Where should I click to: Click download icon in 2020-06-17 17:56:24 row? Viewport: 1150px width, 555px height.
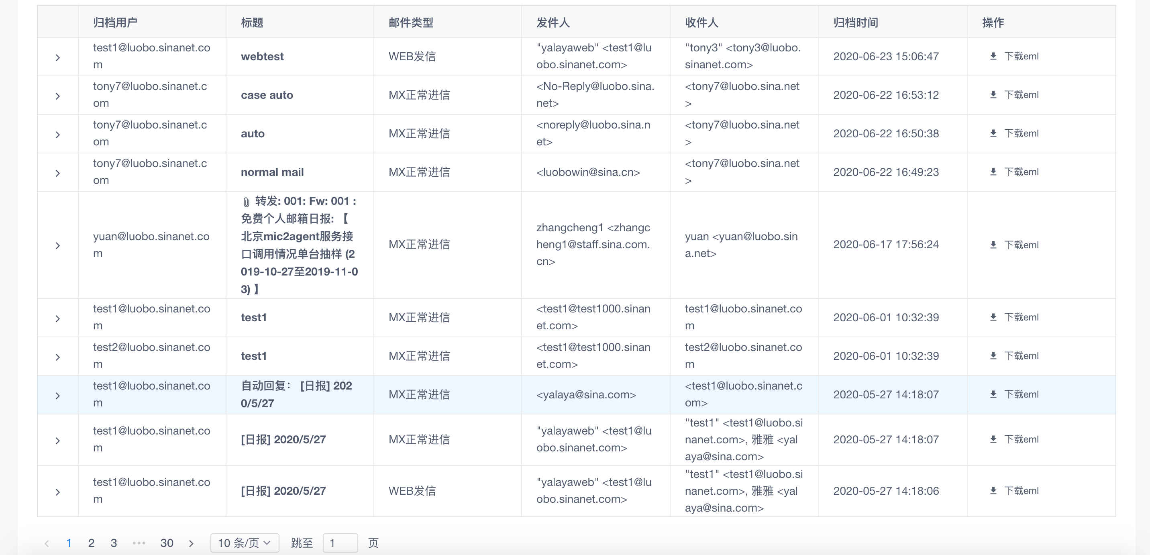coord(993,245)
